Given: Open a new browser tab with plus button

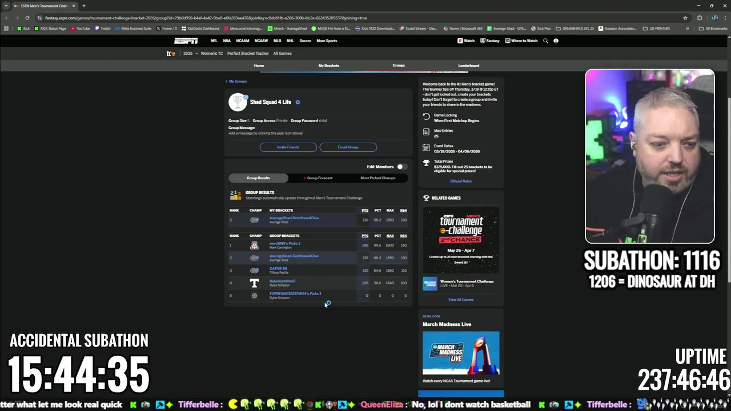Looking at the screenshot, I should pos(83,6).
